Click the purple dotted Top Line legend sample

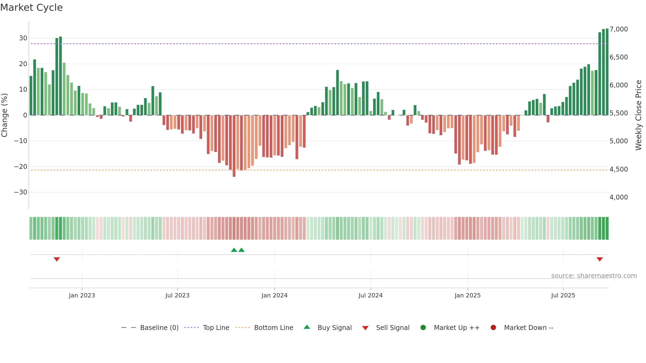click(x=191, y=328)
